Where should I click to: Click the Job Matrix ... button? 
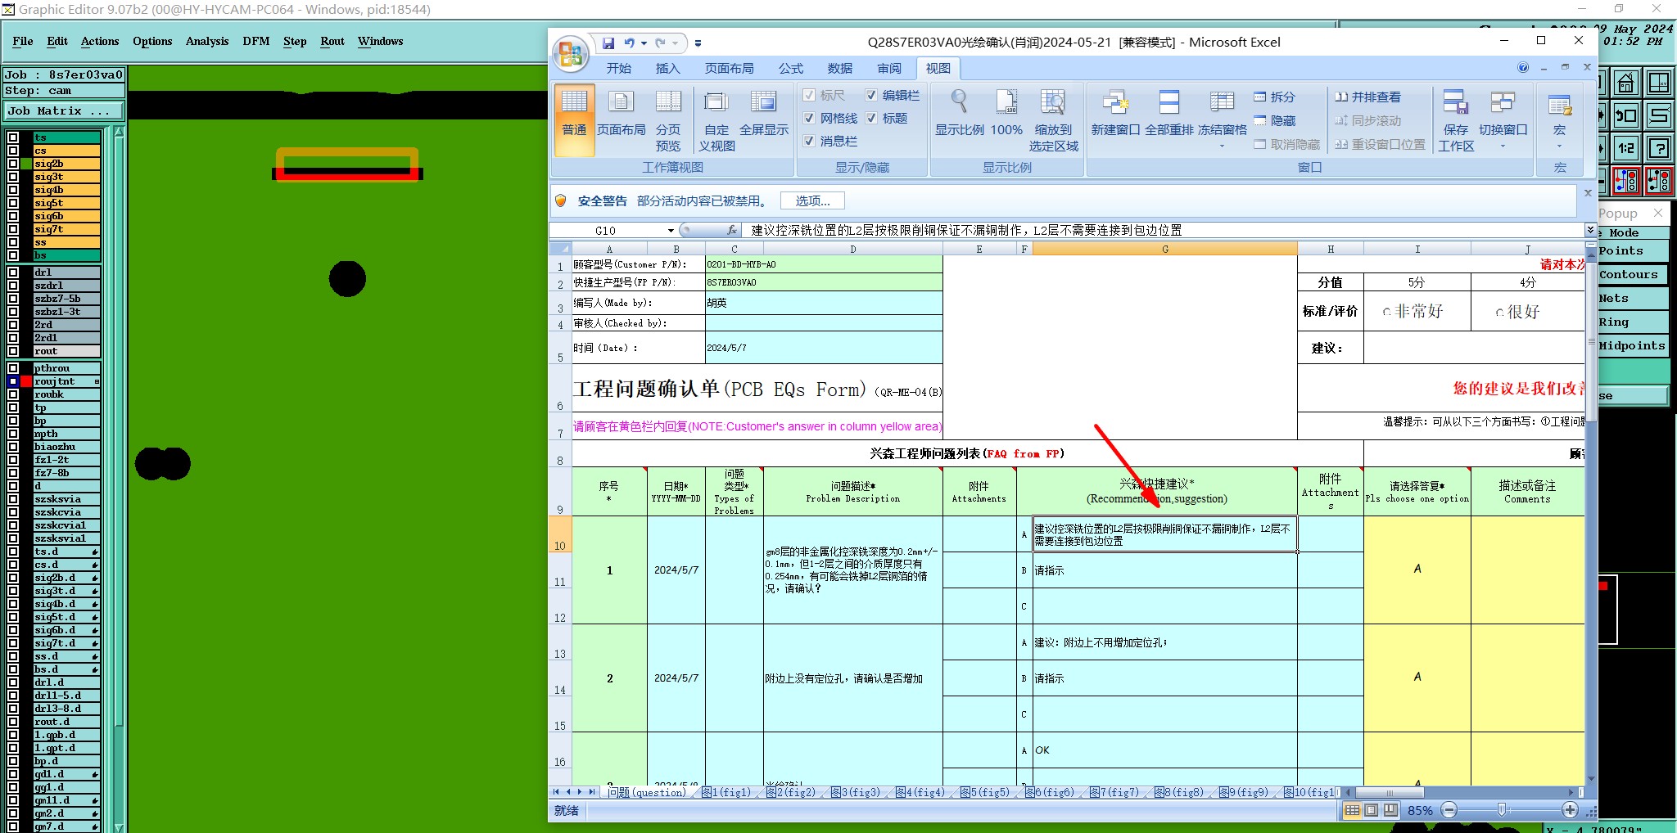[64, 111]
